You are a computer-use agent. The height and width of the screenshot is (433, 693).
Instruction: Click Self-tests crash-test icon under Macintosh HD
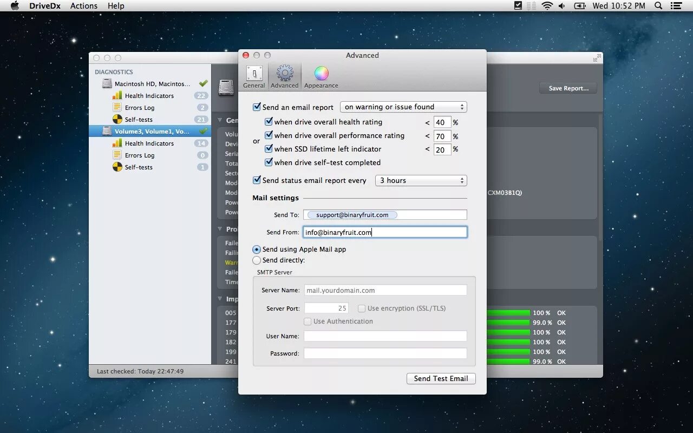click(117, 120)
